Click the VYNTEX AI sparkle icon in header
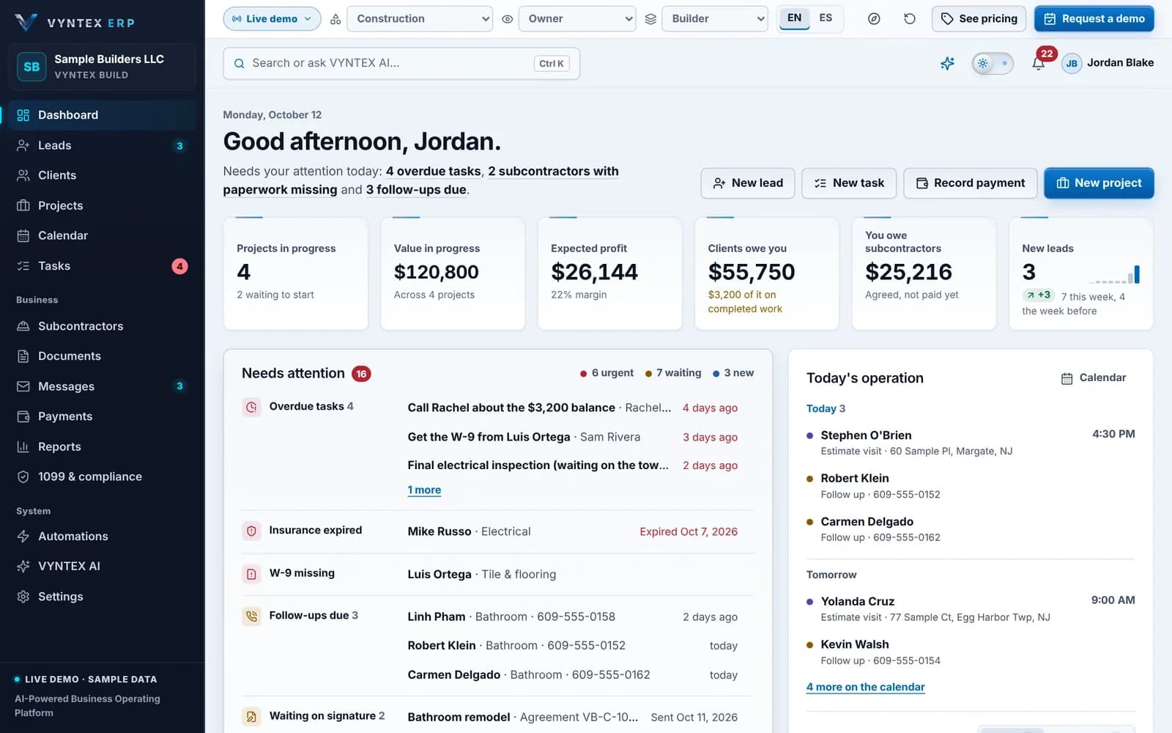Image resolution: width=1172 pixels, height=733 pixels. click(x=947, y=63)
